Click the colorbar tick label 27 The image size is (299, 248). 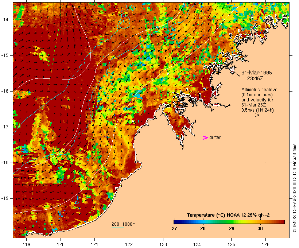[x=174, y=229]
